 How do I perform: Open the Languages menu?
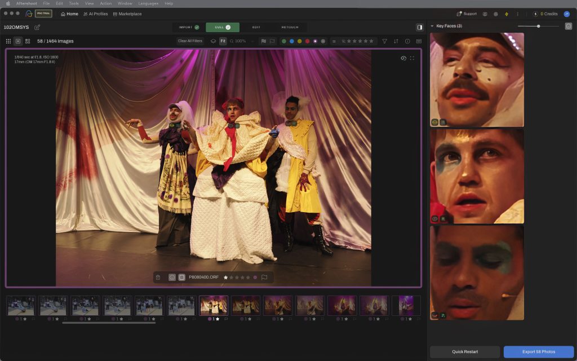(148, 3)
